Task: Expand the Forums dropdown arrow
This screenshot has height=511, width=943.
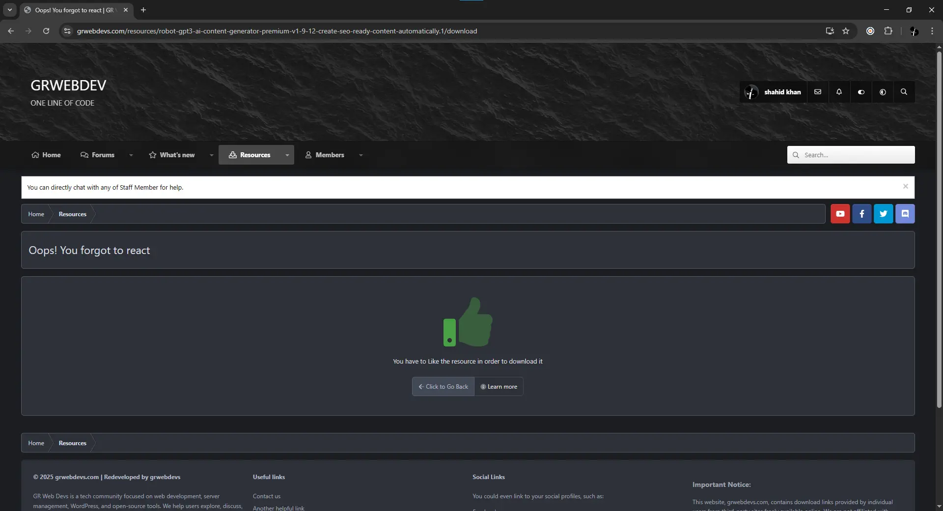Action: click(x=131, y=155)
